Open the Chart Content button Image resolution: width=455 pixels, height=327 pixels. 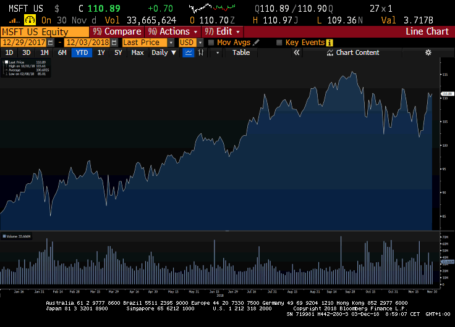(x=353, y=52)
